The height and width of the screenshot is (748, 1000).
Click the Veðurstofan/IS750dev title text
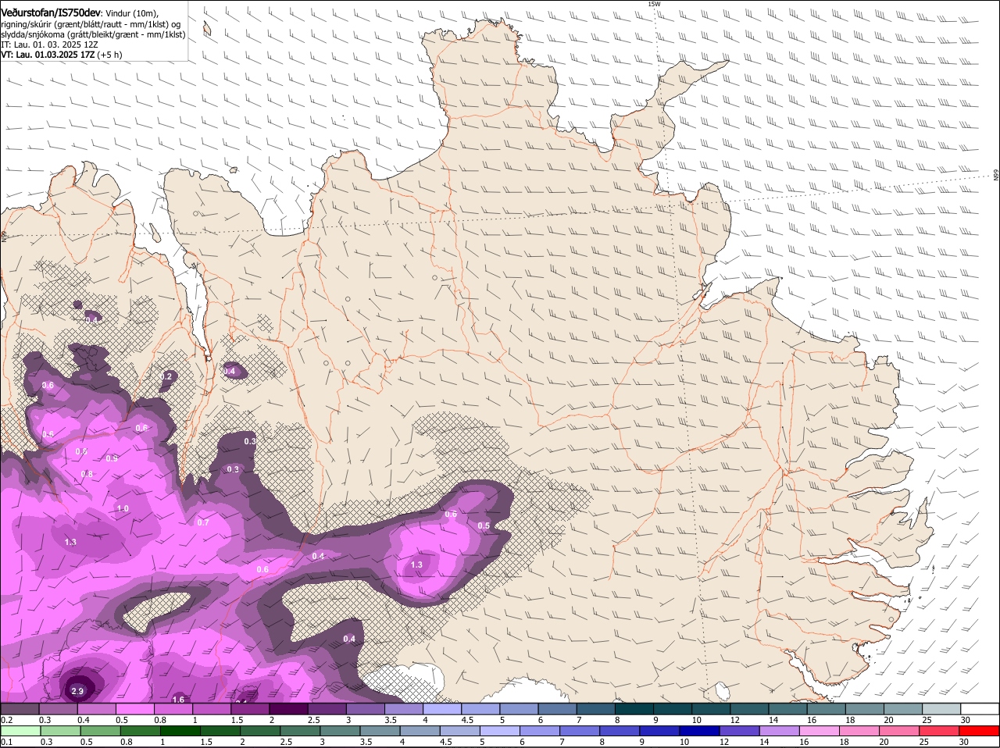click(x=51, y=13)
